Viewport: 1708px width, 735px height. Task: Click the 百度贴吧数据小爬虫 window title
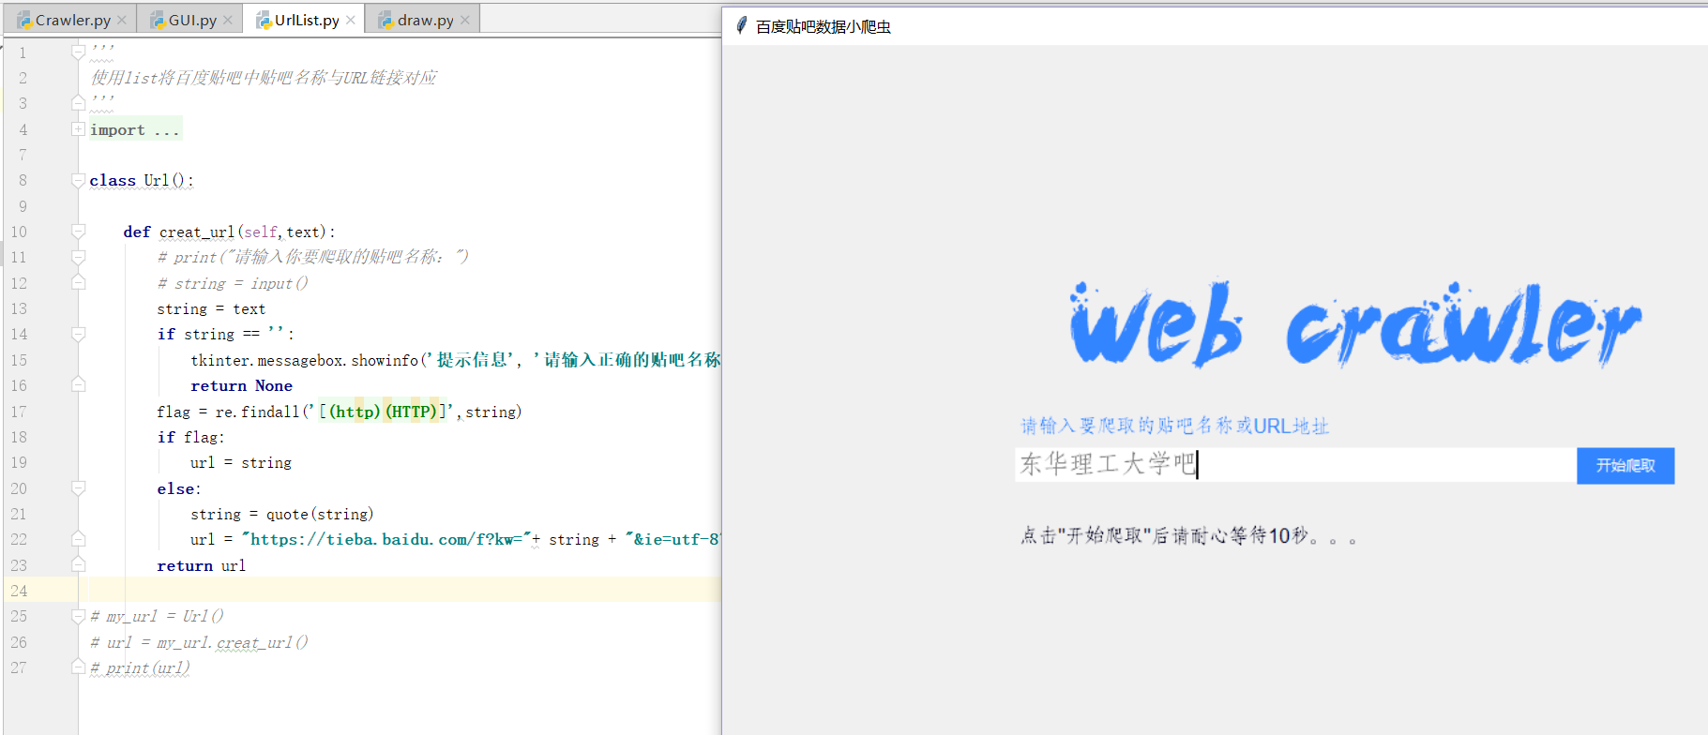tap(824, 26)
